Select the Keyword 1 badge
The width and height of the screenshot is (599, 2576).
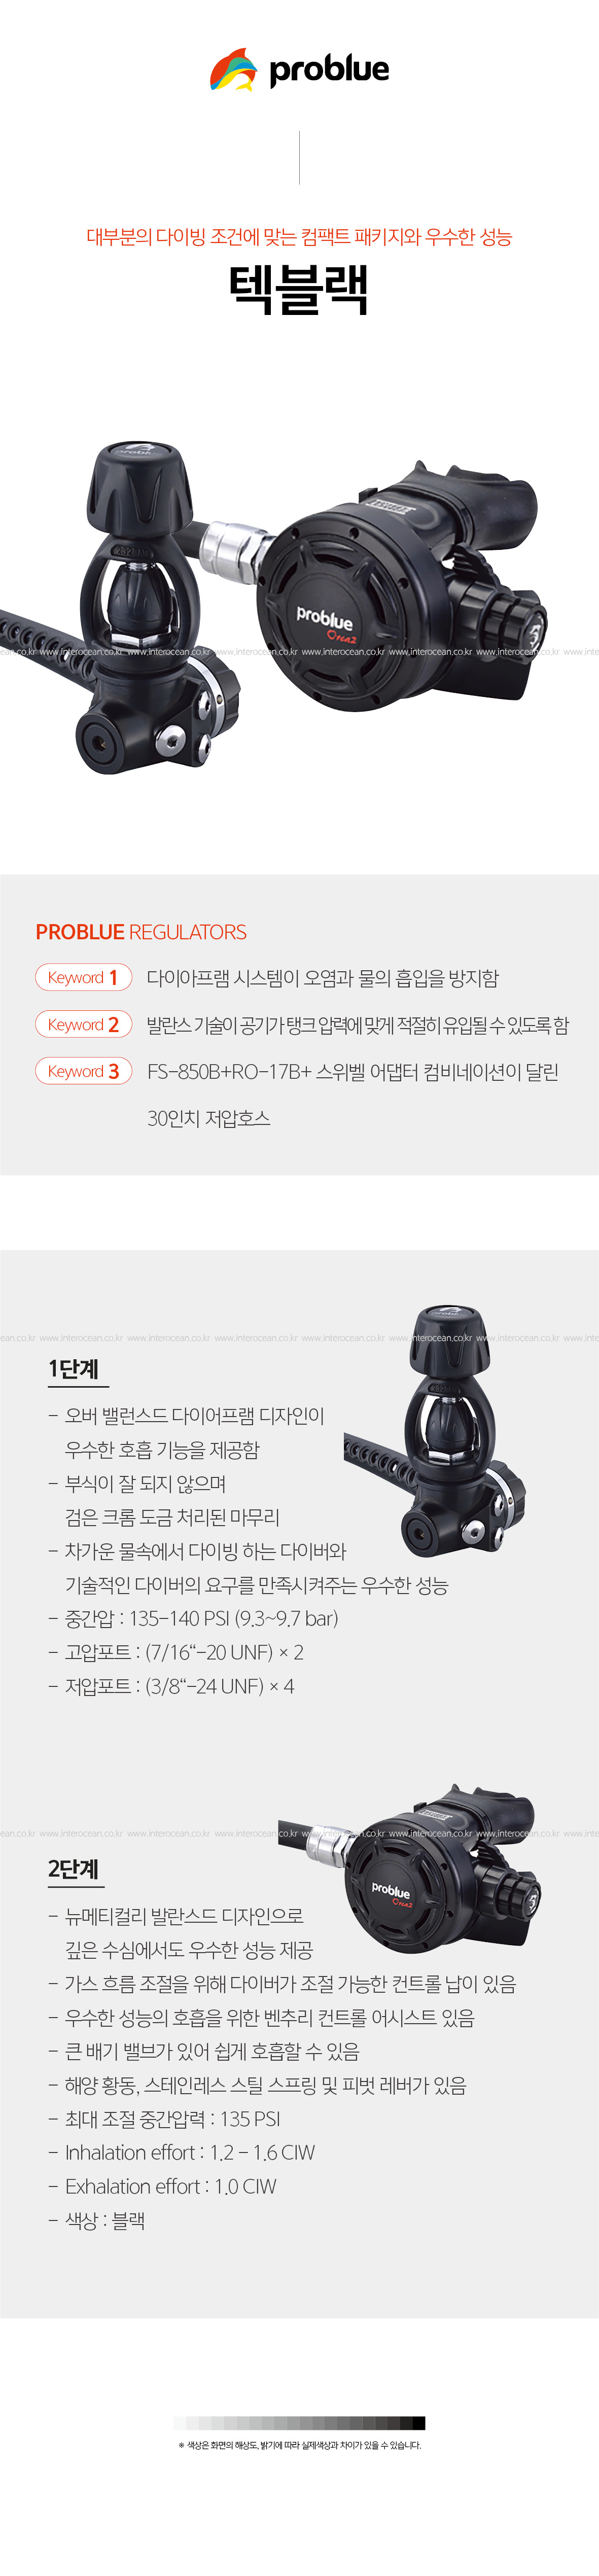[84, 977]
